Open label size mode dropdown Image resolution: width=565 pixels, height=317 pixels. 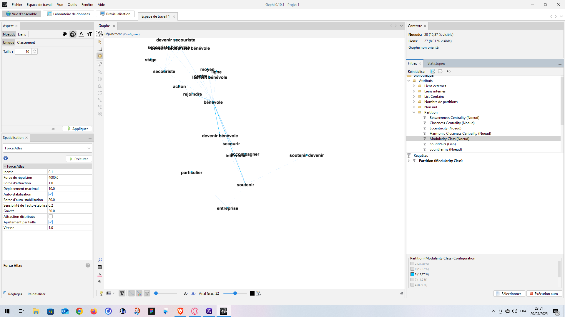click(186, 293)
